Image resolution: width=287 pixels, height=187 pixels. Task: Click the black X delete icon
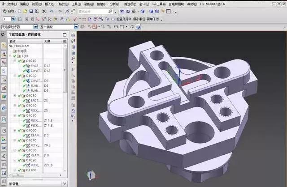pos(44,11)
